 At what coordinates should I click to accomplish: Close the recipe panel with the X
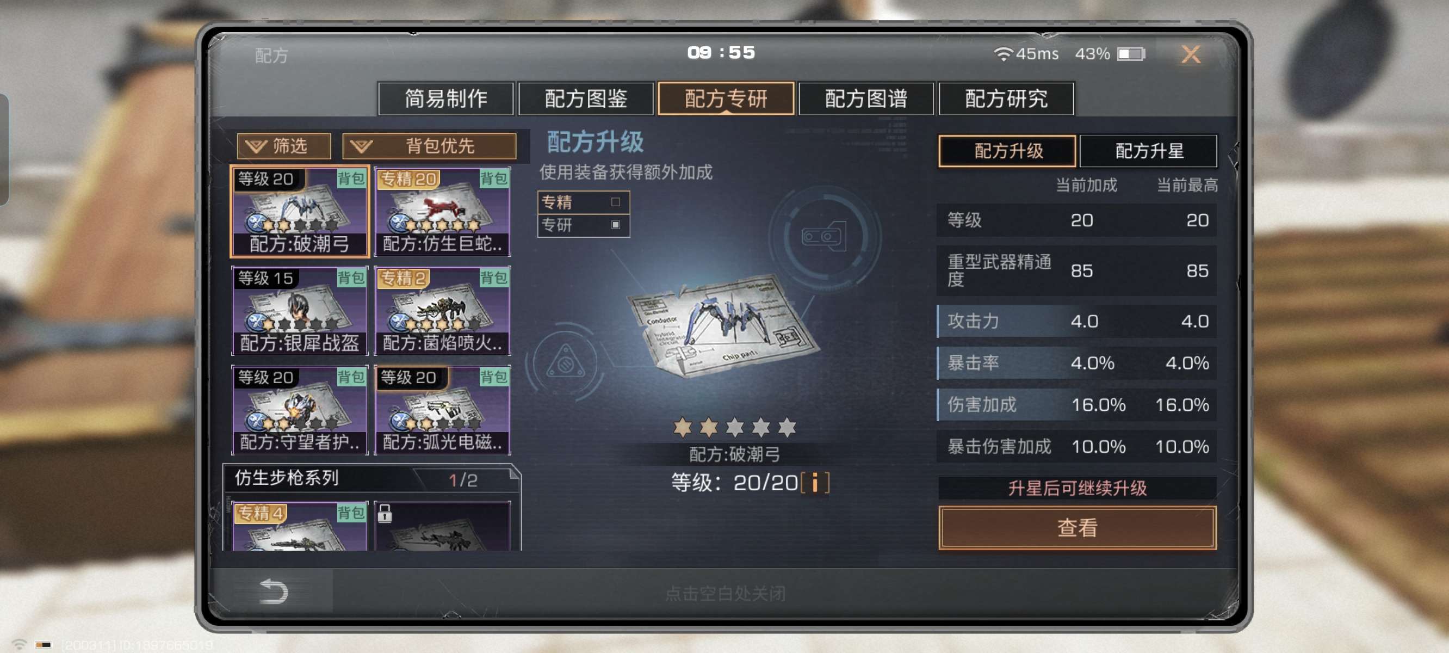click(1190, 54)
